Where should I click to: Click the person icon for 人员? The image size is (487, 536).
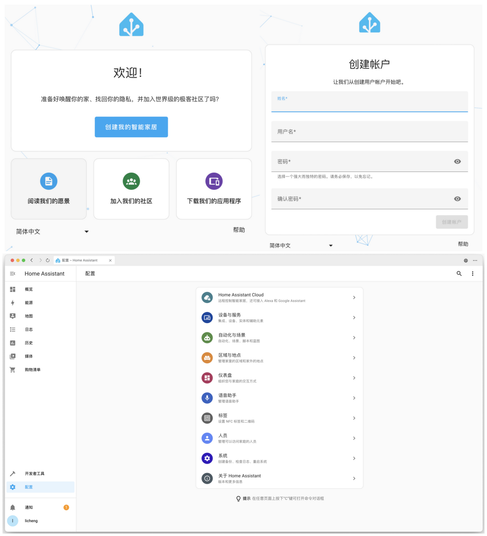coord(207,438)
